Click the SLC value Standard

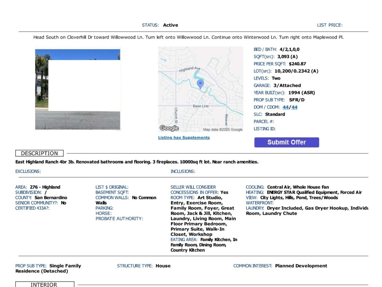tap(275, 114)
